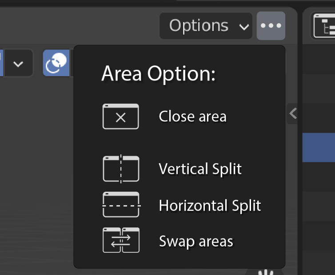
Task: Click the Horizontal Split dashed-line icon
Action: pos(121,205)
